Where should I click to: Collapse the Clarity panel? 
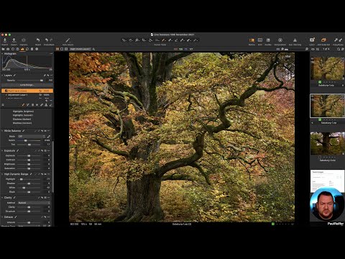click(2, 197)
